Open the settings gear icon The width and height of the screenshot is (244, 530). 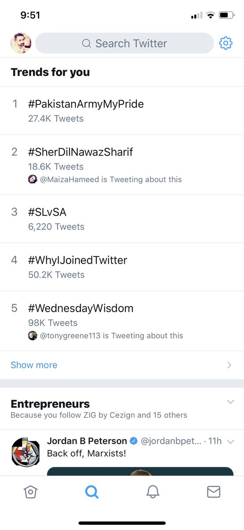[226, 43]
